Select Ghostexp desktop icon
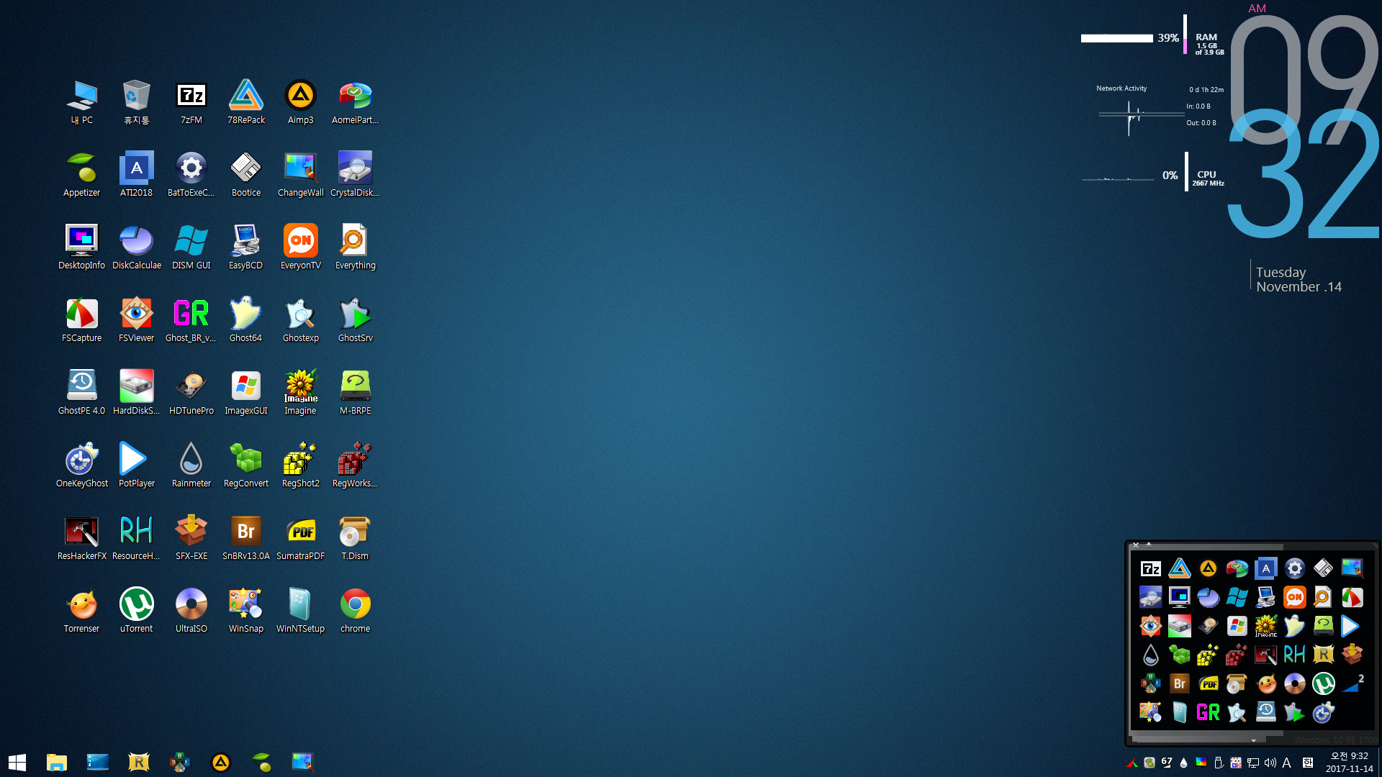Viewport: 1382px width, 777px height. point(301,320)
